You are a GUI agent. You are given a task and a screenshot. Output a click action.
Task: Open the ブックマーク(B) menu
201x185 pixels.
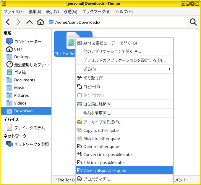pyautogui.click(x=96, y=12)
